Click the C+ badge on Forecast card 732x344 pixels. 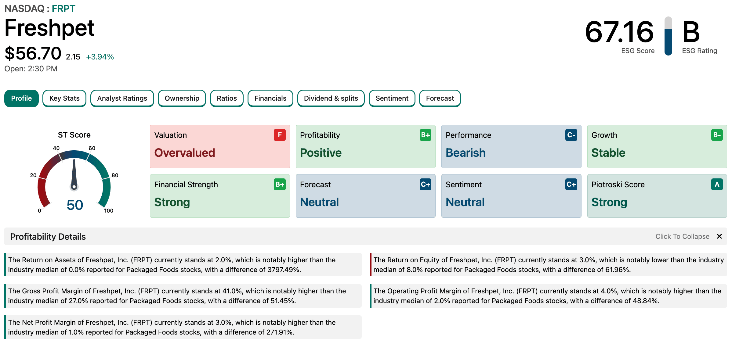point(425,185)
